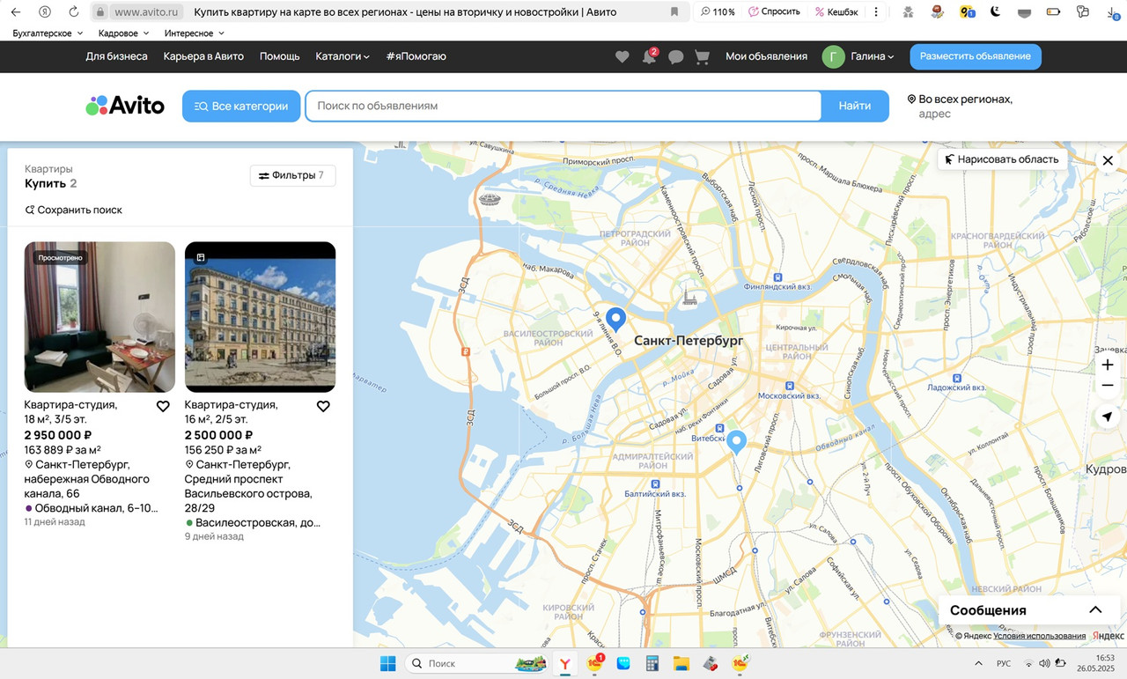Image resolution: width=1127 pixels, height=679 pixels.
Task: Show my location on the map
Action: [1108, 417]
